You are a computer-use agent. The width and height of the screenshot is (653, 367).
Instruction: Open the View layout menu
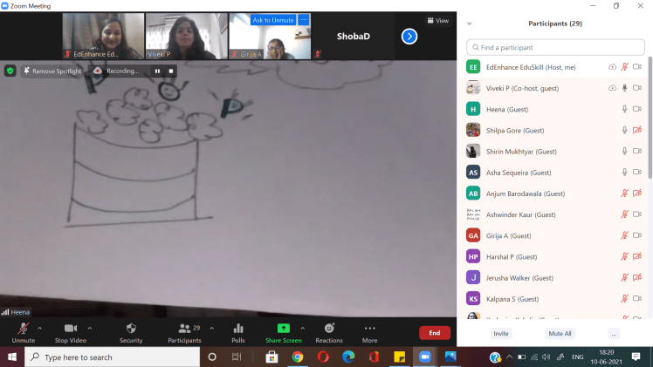pyautogui.click(x=437, y=20)
